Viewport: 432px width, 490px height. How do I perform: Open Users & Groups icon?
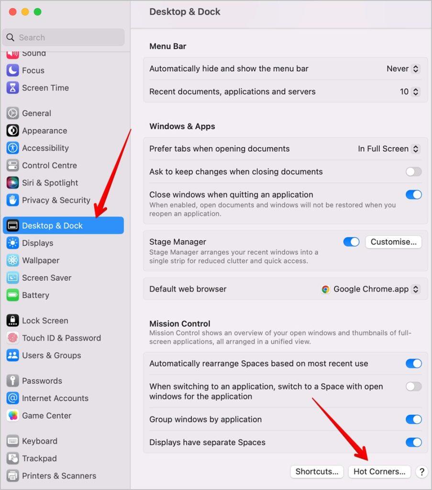click(x=12, y=356)
